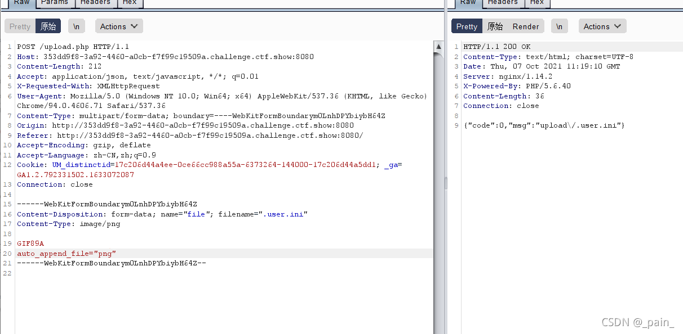Click the response JSON body line

[544, 125]
